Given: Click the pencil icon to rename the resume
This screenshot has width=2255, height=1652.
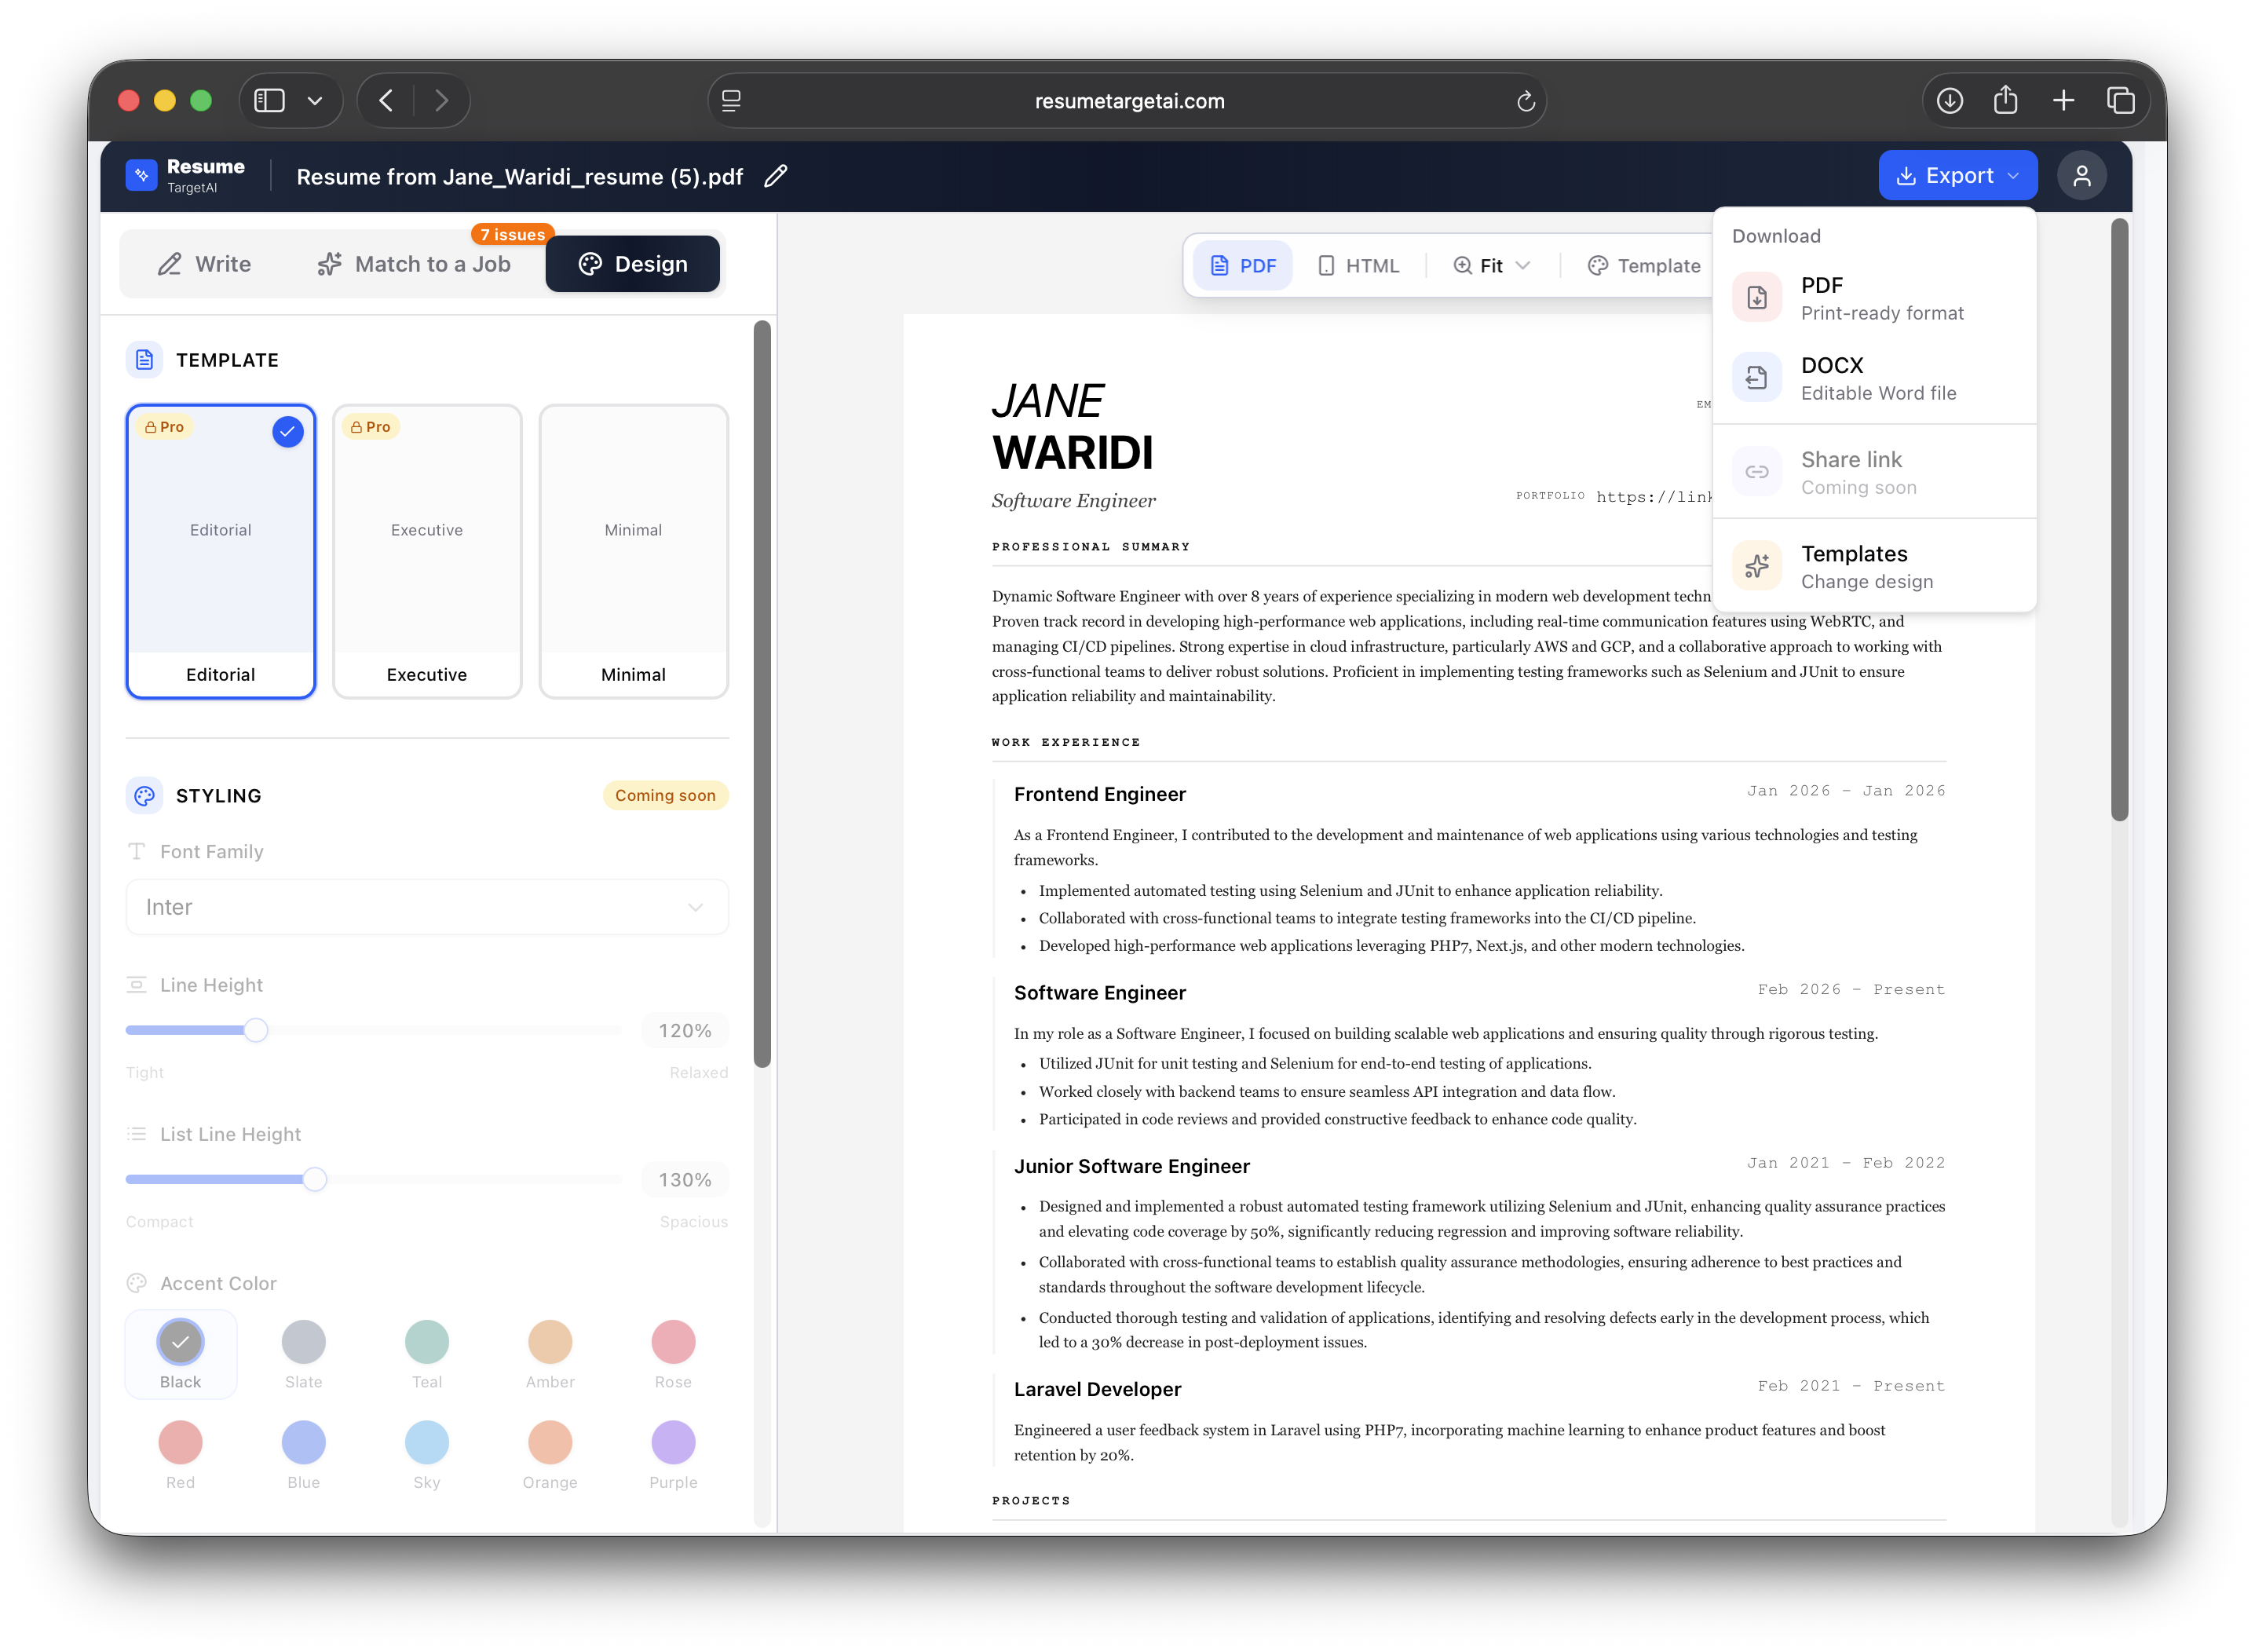Looking at the screenshot, I should point(776,176).
